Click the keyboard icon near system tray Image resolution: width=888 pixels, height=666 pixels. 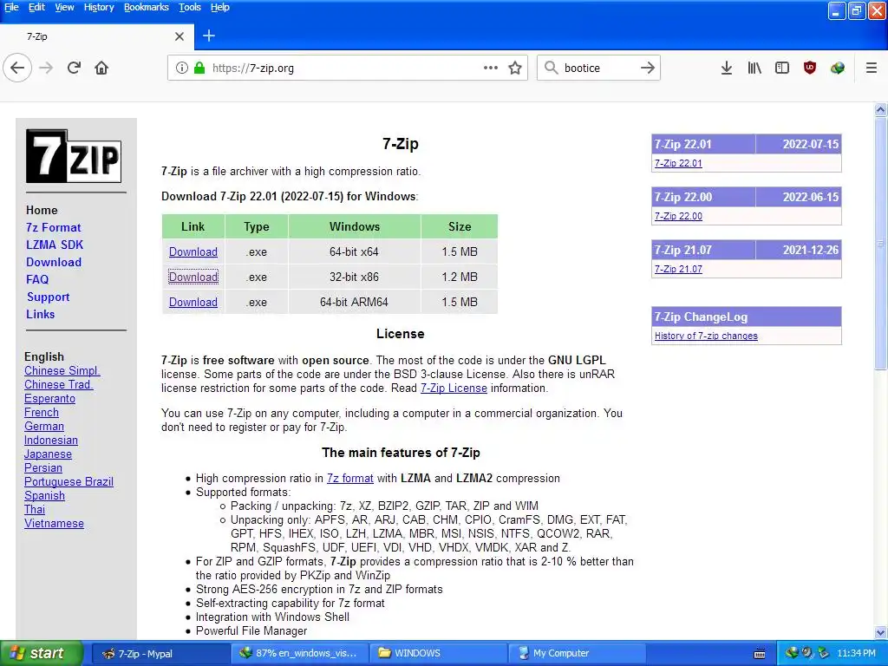(760, 654)
